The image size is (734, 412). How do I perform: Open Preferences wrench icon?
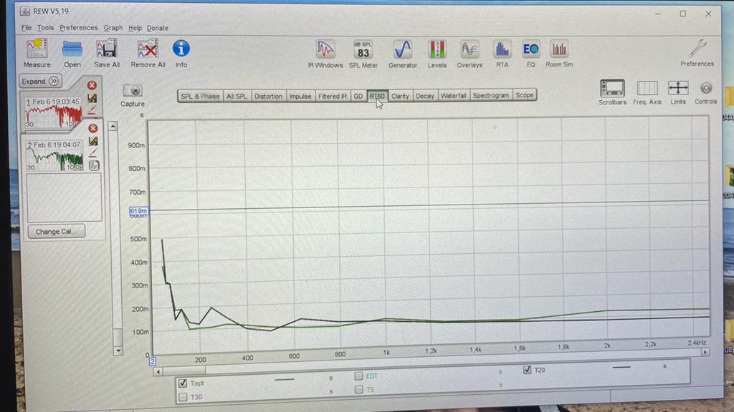697,49
